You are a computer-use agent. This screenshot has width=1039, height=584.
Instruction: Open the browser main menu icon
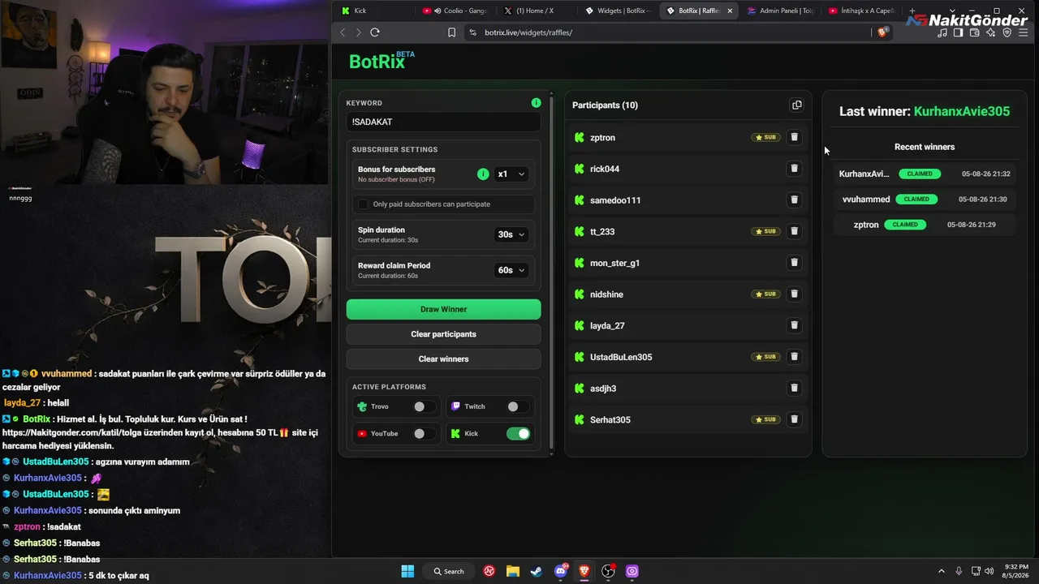[1024, 32]
